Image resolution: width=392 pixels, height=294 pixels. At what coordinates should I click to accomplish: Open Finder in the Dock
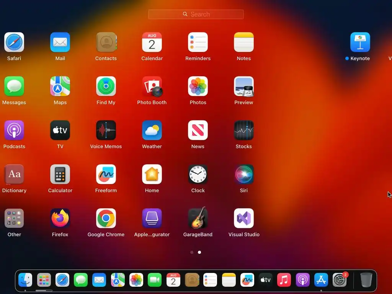25,280
